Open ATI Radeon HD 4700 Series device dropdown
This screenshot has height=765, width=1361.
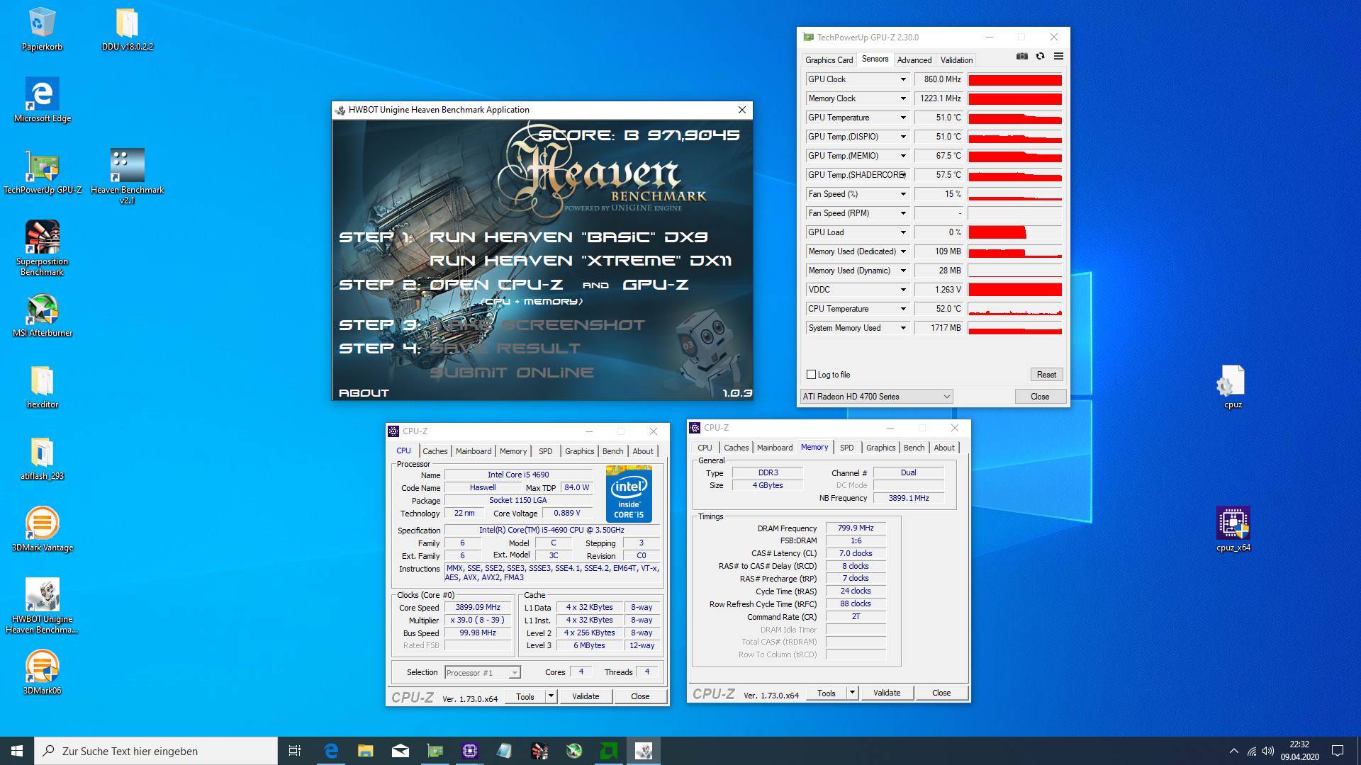[x=876, y=397]
